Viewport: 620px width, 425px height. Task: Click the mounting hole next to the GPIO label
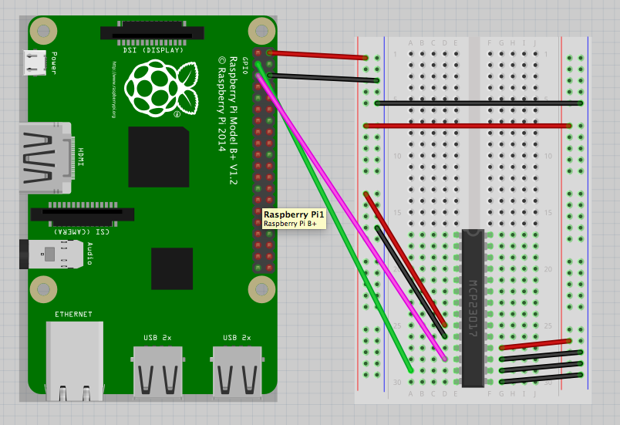[261, 30]
